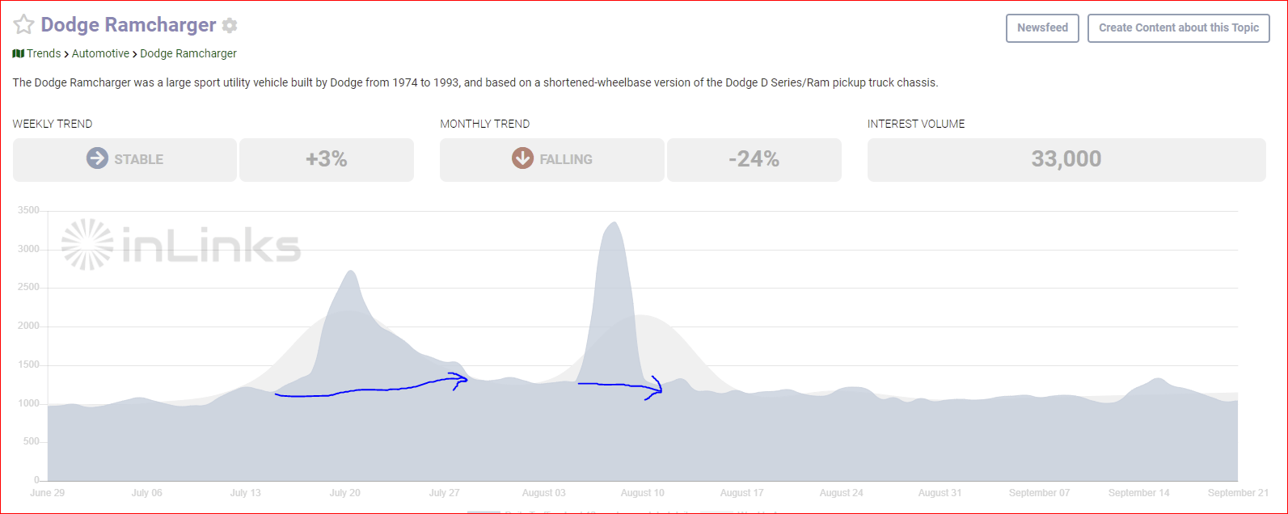Screen dimensions: 1288x514
Task: Click Dodge Ramcharger breadcrumb link
Action: pyautogui.click(x=188, y=53)
